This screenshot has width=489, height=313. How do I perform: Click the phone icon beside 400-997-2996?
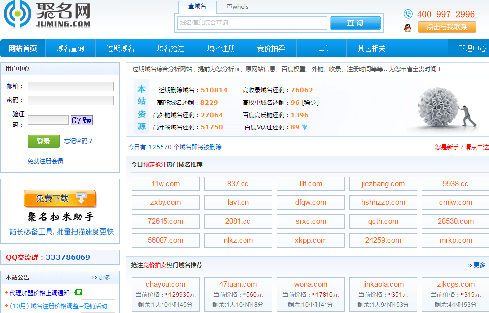tap(408, 14)
